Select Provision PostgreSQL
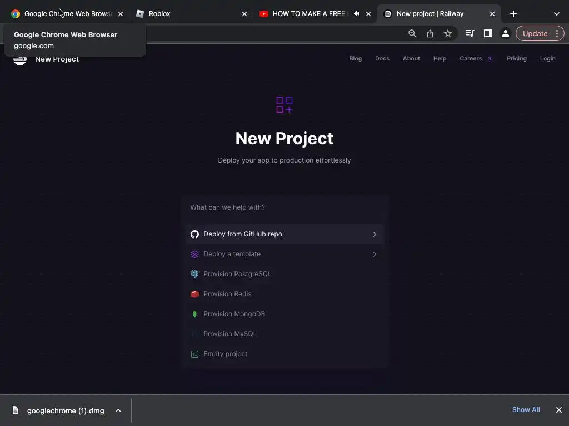 point(285,274)
